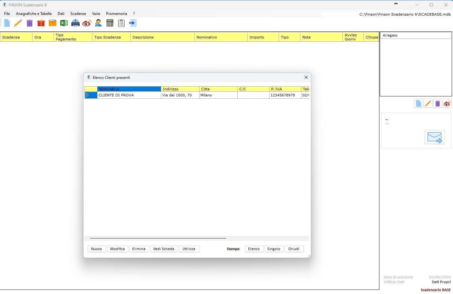Click the Indirizzo column header

pyautogui.click(x=180, y=89)
